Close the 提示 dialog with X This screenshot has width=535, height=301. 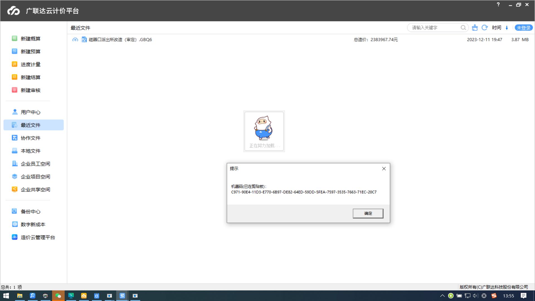coord(384,169)
